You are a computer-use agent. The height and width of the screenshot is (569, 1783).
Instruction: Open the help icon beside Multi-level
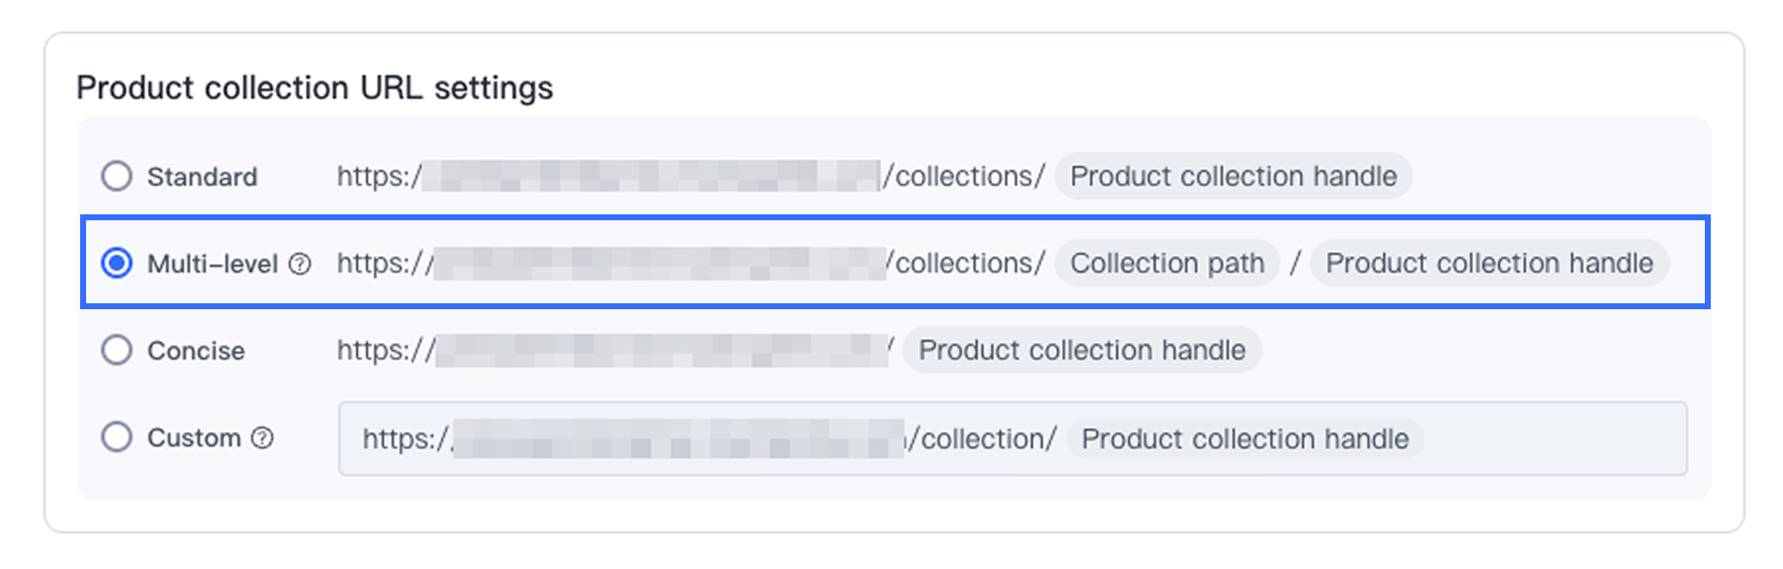[x=300, y=264]
